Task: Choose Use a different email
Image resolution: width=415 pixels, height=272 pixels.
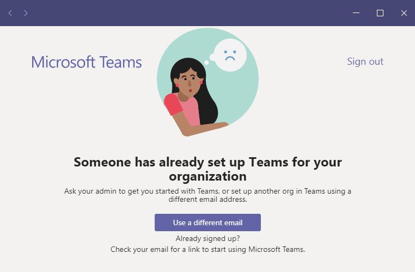Action: coord(207,222)
